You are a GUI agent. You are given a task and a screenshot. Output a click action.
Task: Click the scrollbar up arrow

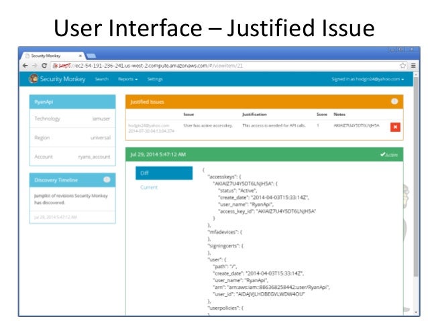pyautogui.click(x=416, y=74)
